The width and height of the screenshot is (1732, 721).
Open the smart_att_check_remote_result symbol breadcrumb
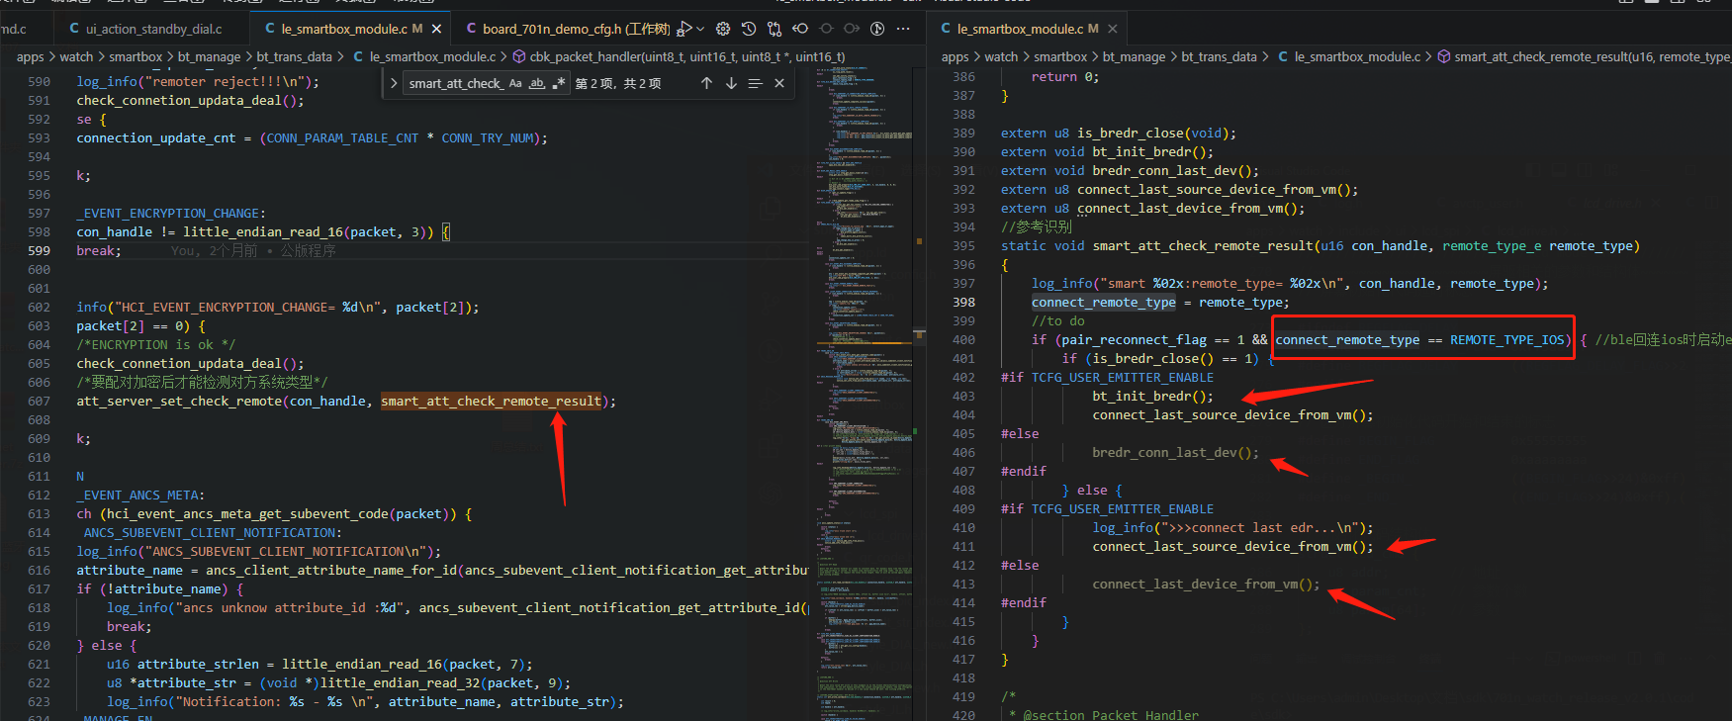click(x=1585, y=57)
